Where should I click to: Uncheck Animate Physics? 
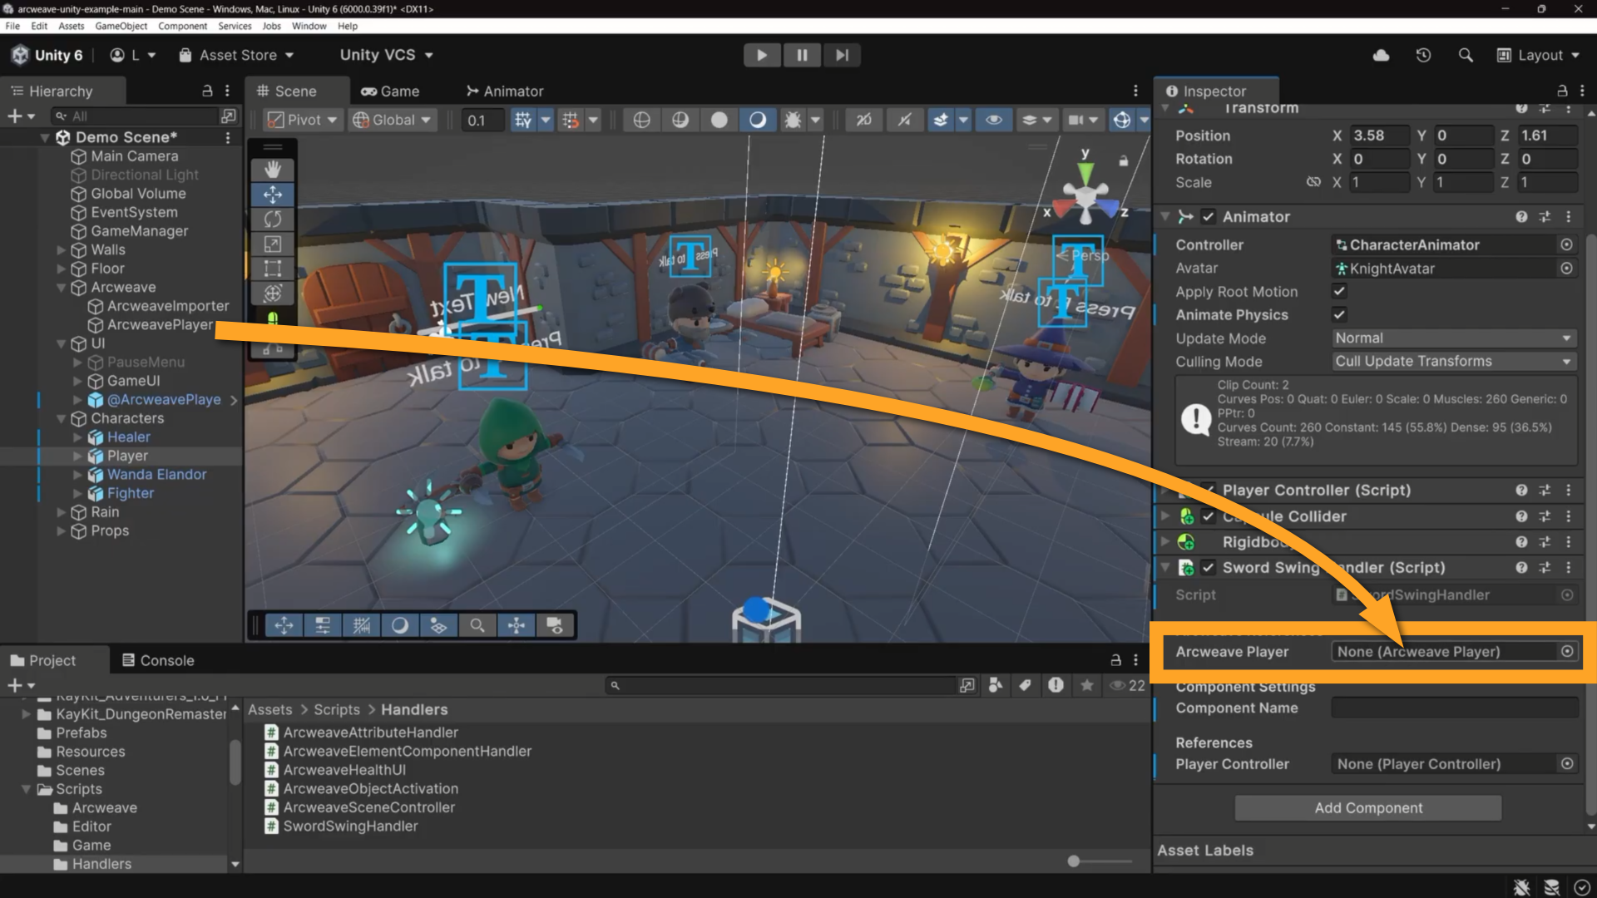pos(1339,314)
